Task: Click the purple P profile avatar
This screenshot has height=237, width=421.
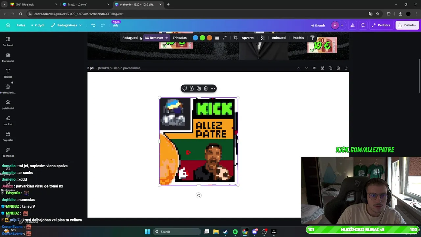Action: (335, 25)
